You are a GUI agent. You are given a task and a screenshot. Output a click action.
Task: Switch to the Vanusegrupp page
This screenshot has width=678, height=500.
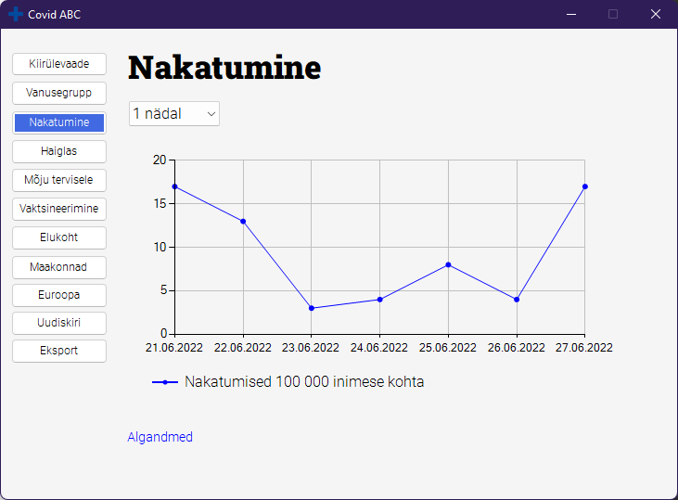click(59, 93)
